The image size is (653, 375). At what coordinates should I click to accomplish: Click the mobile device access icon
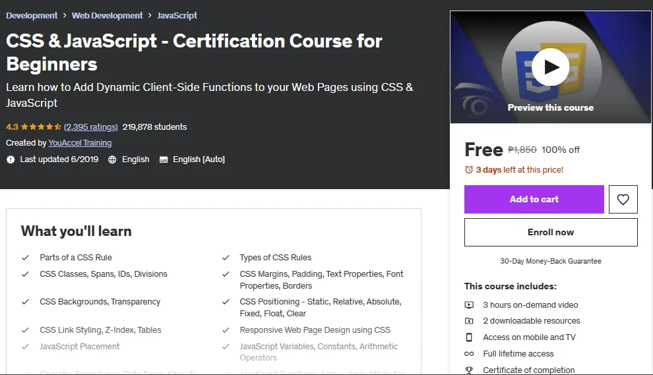click(x=469, y=337)
